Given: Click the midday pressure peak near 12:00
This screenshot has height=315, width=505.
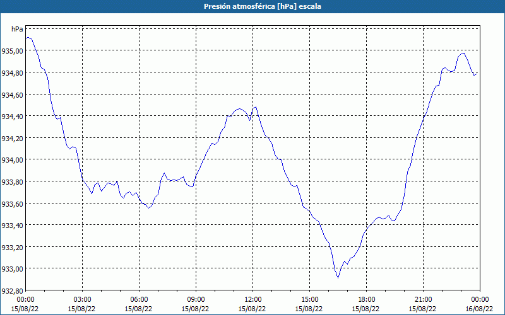Looking at the screenshot, I should click(255, 107).
